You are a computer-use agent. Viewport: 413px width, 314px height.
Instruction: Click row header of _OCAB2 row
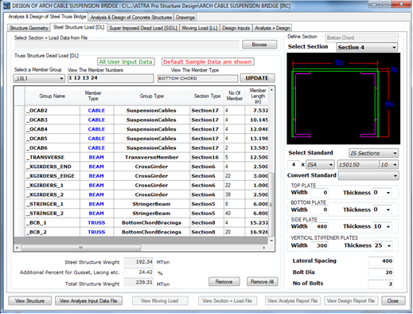click(x=20, y=111)
